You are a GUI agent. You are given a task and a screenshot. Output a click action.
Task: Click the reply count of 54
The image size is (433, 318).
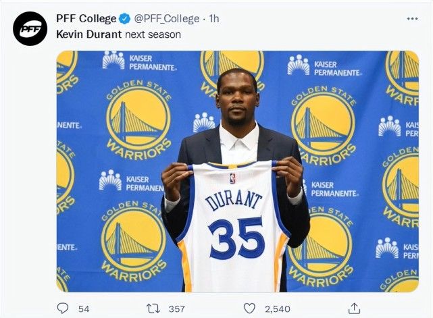[x=84, y=309]
